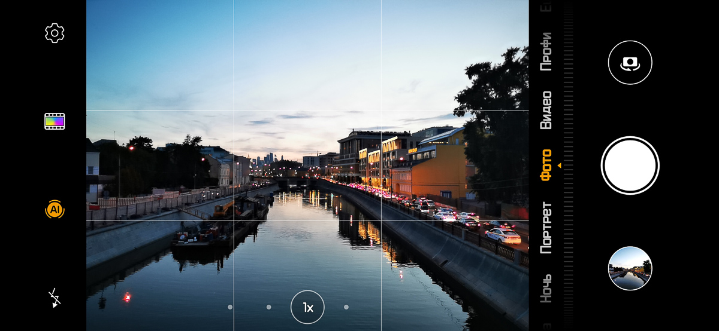719x331 pixels.
Task: Switch to front camera
Action: pos(630,62)
